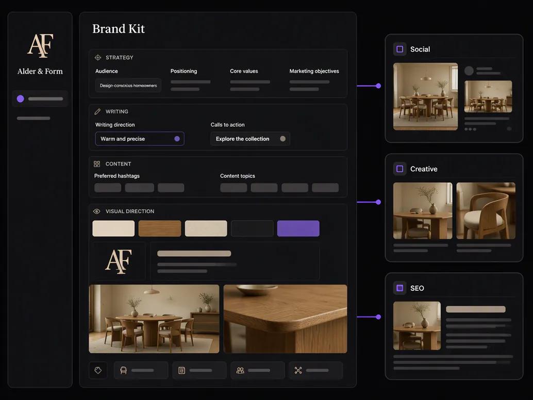The width and height of the screenshot is (533, 400).
Task: Open the Explore the collection call to action
Action: coord(250,139)
